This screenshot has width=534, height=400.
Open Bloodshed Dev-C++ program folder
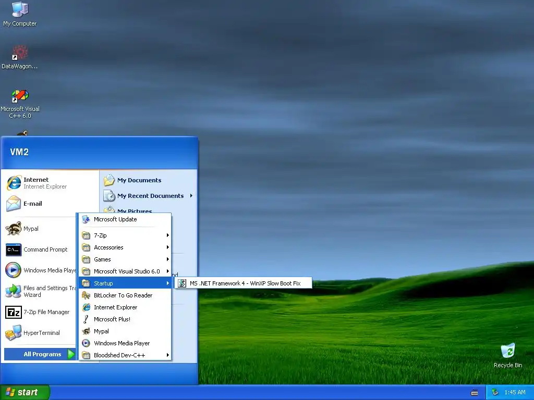[125, 355]
